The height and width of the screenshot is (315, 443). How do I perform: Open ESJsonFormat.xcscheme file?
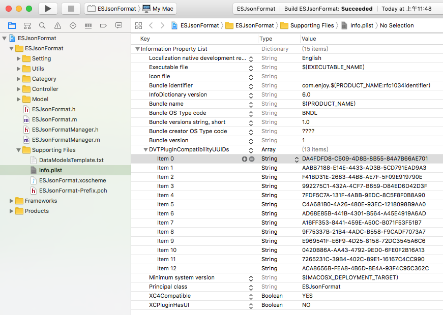pos(72,180)
